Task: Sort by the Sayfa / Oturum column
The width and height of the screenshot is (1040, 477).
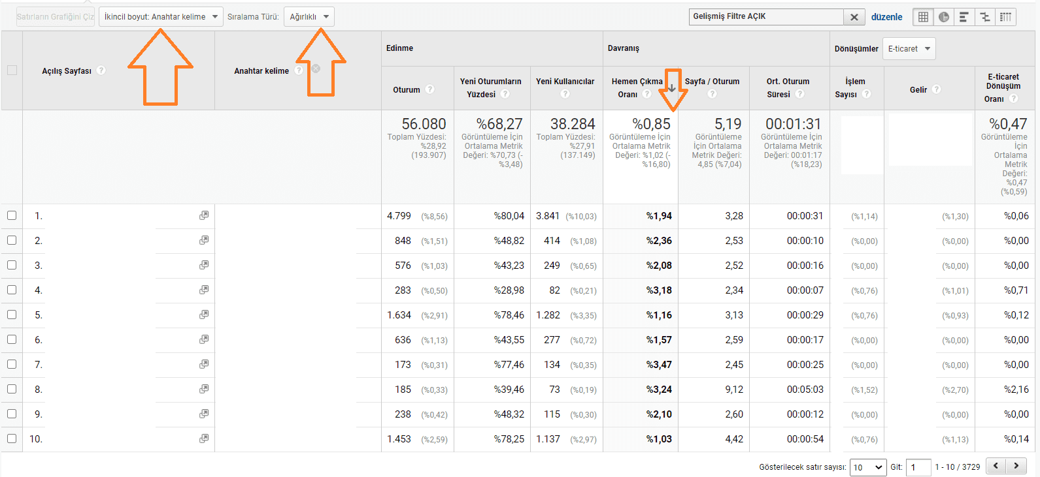Action: click(712, 82)
